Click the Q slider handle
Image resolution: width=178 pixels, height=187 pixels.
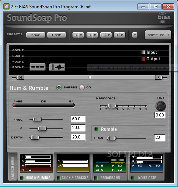[x=42, y=129]
